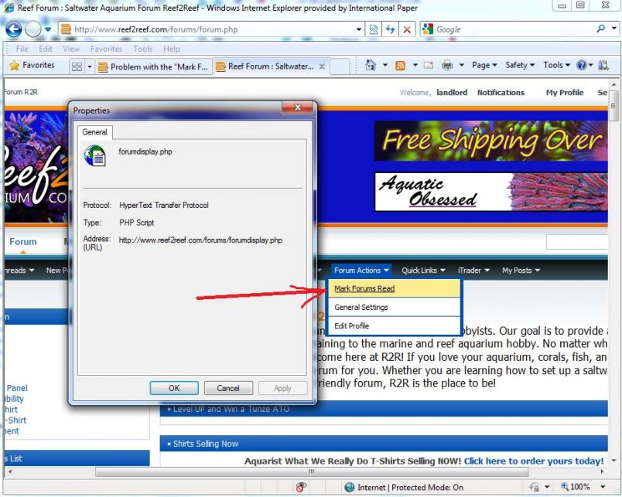The image size is (622, 497).
Task: Click OK in Properties dialog
Action: pos(174,388)
